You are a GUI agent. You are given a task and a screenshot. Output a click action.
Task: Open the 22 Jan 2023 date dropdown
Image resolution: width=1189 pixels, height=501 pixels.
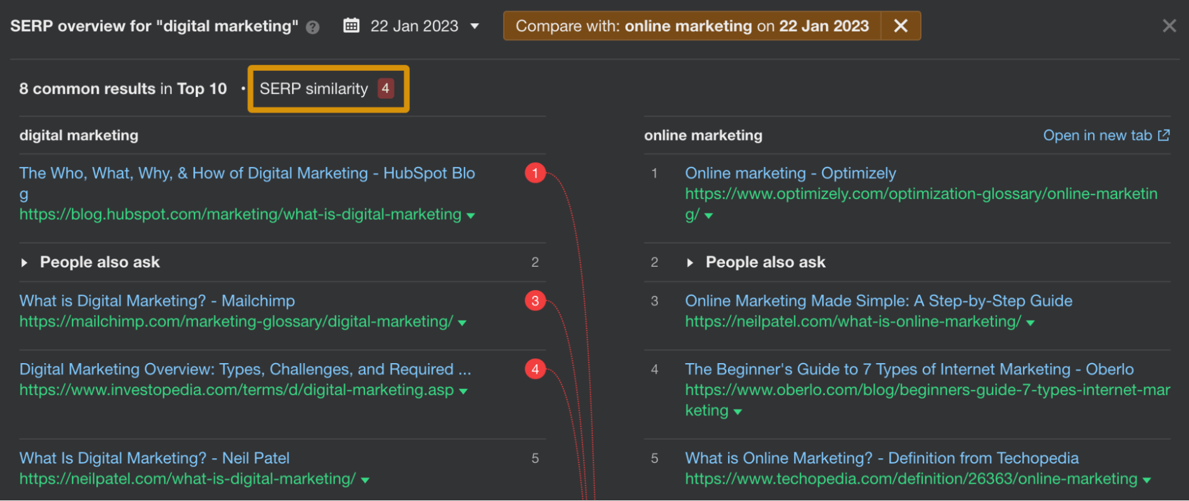point(474,26)
